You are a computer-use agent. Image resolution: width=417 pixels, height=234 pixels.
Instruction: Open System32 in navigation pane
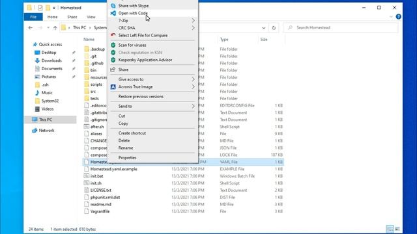pos(50,101)
